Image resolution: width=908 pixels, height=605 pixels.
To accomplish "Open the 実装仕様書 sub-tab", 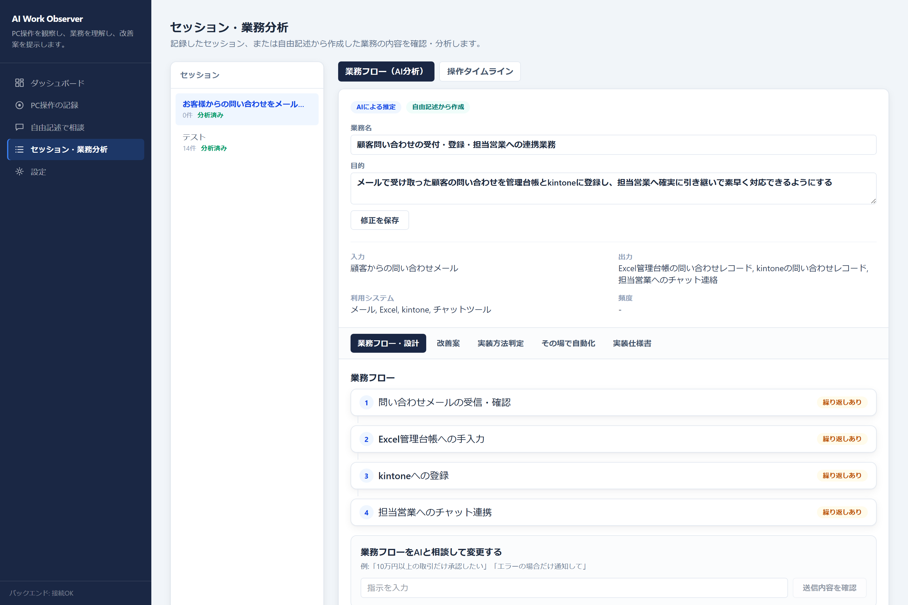I will (632, 343).
